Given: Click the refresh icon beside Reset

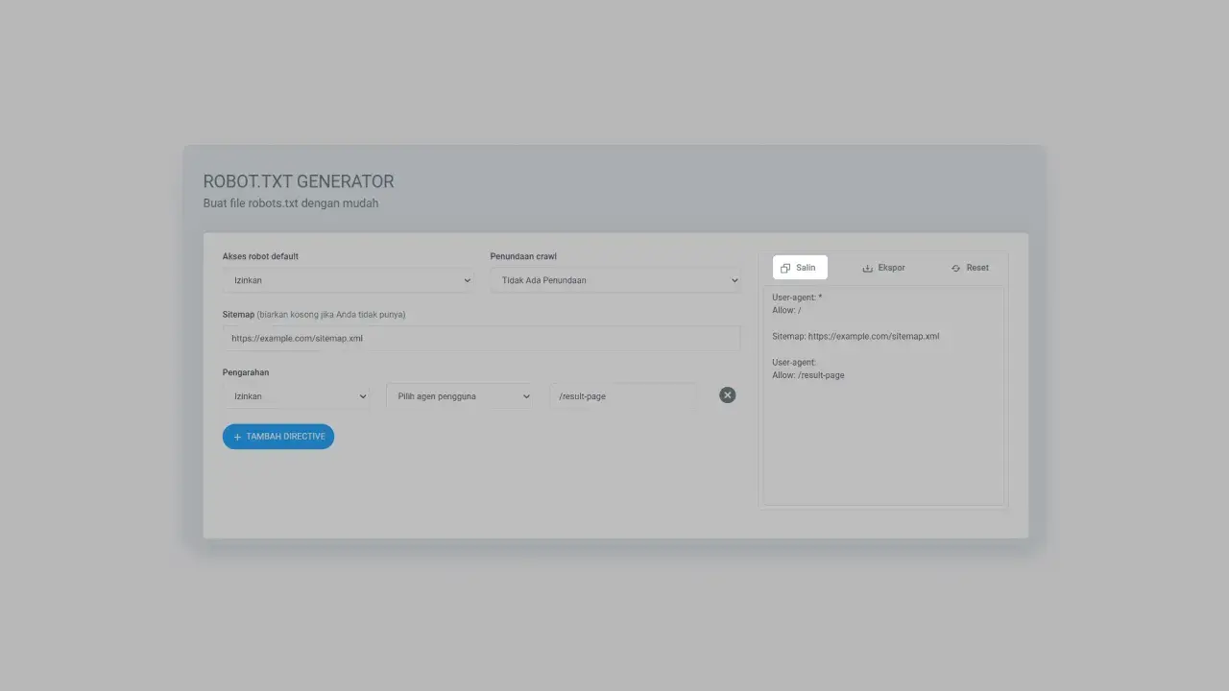Looking at the screenshot, I should coord(955,269).
